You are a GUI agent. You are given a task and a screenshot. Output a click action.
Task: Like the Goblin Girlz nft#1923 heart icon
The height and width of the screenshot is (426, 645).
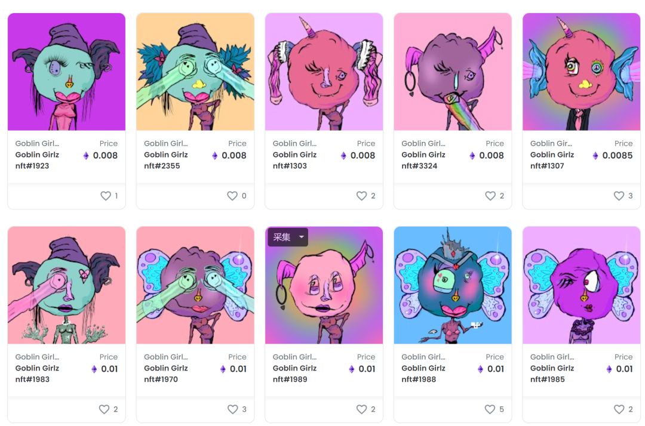(x=106, y=196)
